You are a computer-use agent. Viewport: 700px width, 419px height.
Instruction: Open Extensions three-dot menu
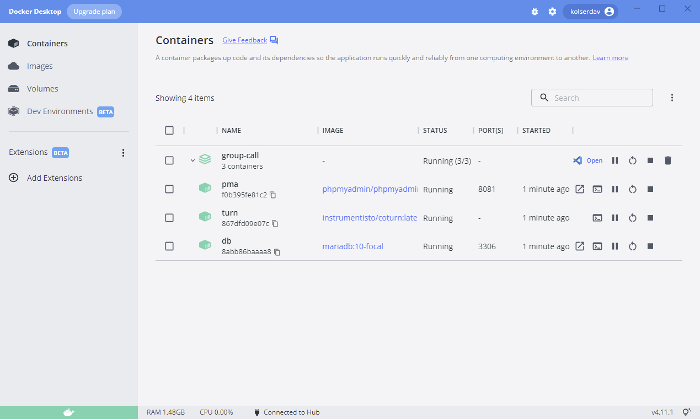(x=124, y=153)
